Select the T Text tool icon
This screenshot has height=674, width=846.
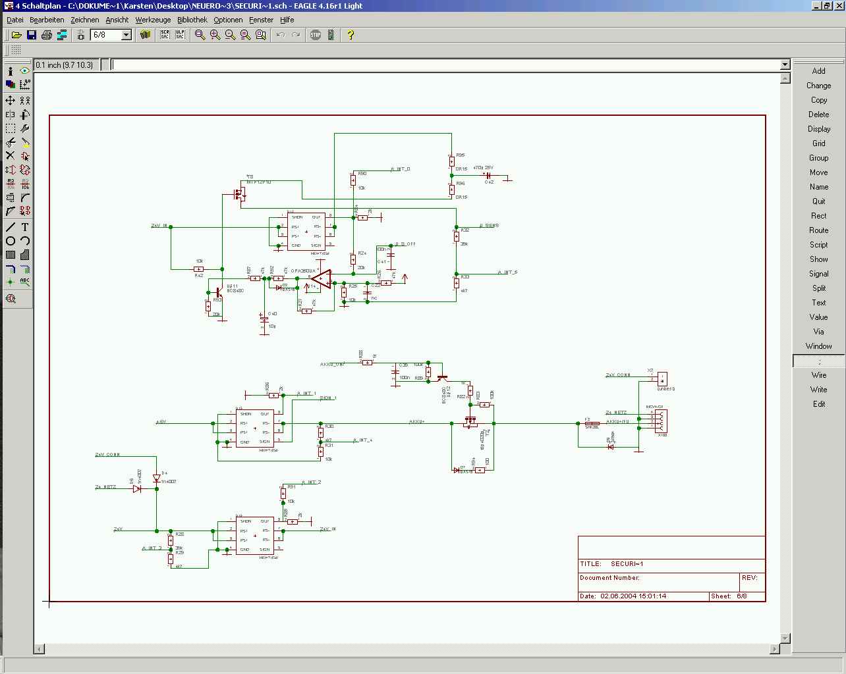(x=25, y=227)
